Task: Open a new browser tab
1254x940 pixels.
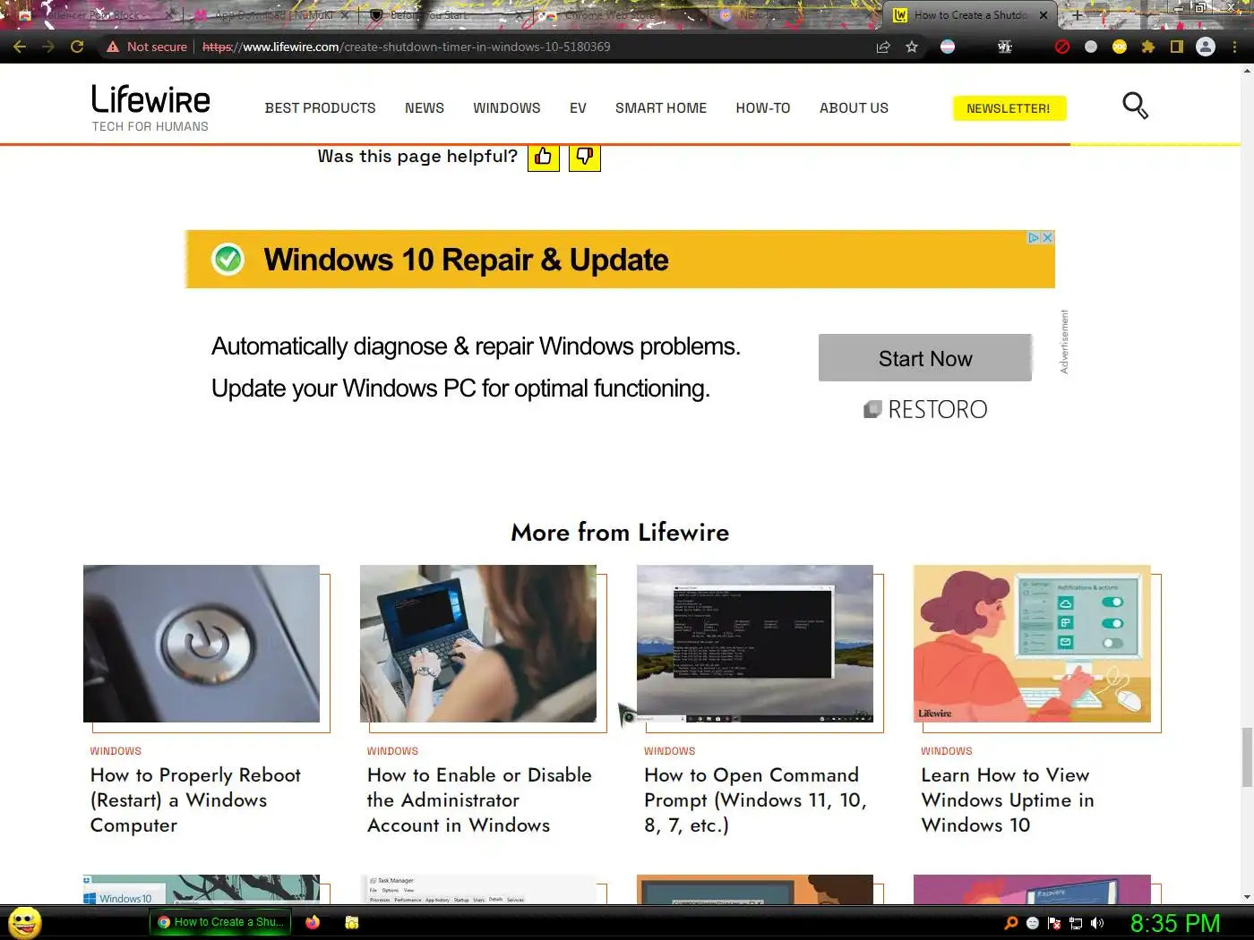Action: tap(1078, 15)
